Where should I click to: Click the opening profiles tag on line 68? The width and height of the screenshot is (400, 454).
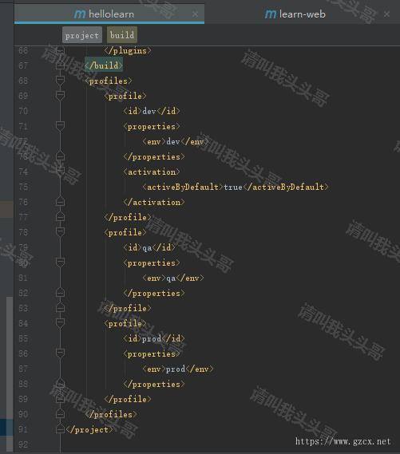pos(109,81)
